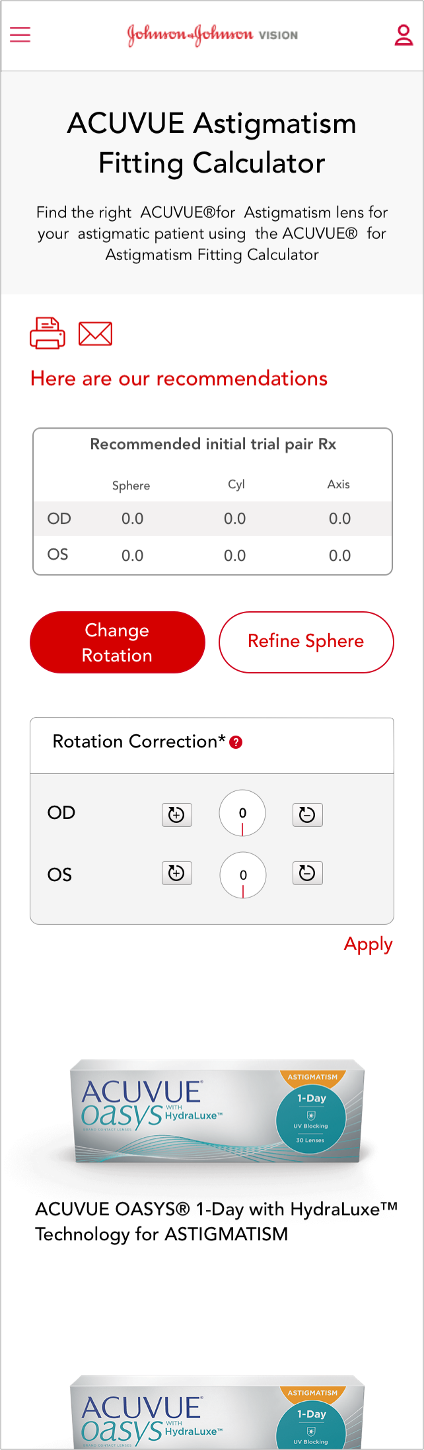Viewport: 424px width, 1450px height.
Task: Click the first ACUVUE Oasys product image
Action: coord(217,1111)
